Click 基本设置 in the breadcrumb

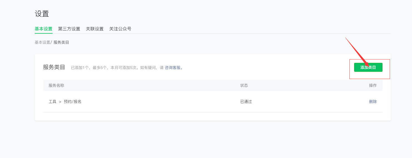(42, 42)
